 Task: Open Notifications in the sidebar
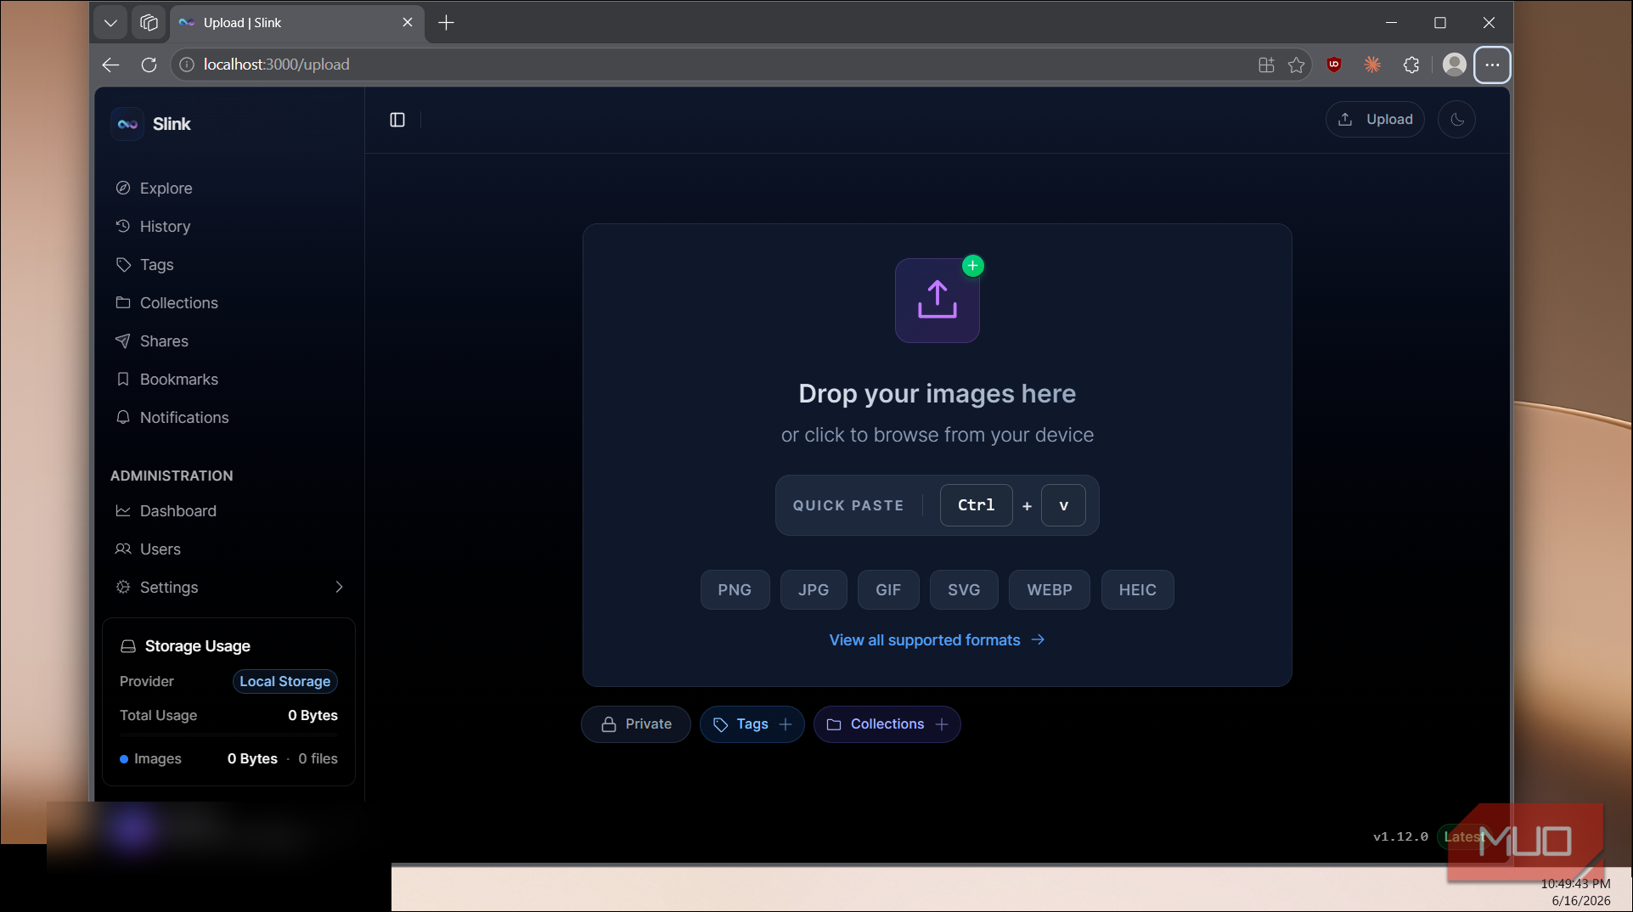click(184, 418)
